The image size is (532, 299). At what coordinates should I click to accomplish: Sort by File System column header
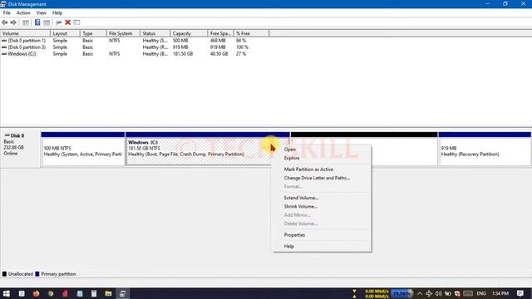click(x=123, y=33)
